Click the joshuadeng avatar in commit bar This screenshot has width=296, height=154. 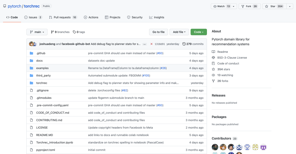point(32,44)
